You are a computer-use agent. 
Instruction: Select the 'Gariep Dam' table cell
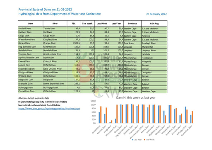point(31,43)
